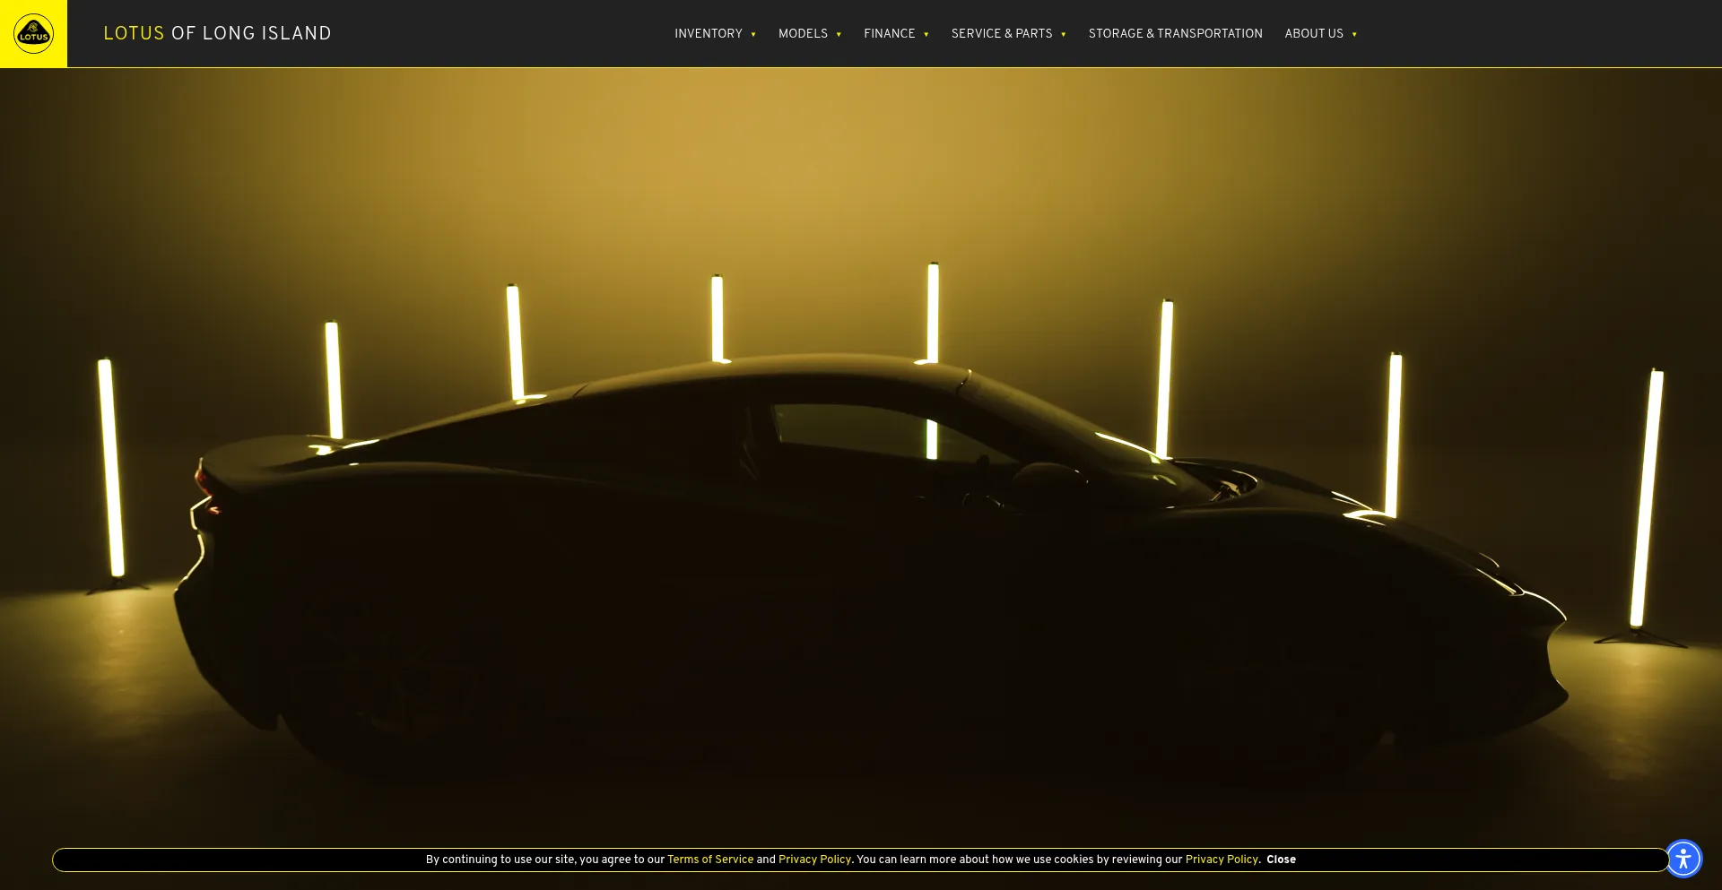Go to Lotus of Long Island home title

pyautogui.click(x=217, y=34)
